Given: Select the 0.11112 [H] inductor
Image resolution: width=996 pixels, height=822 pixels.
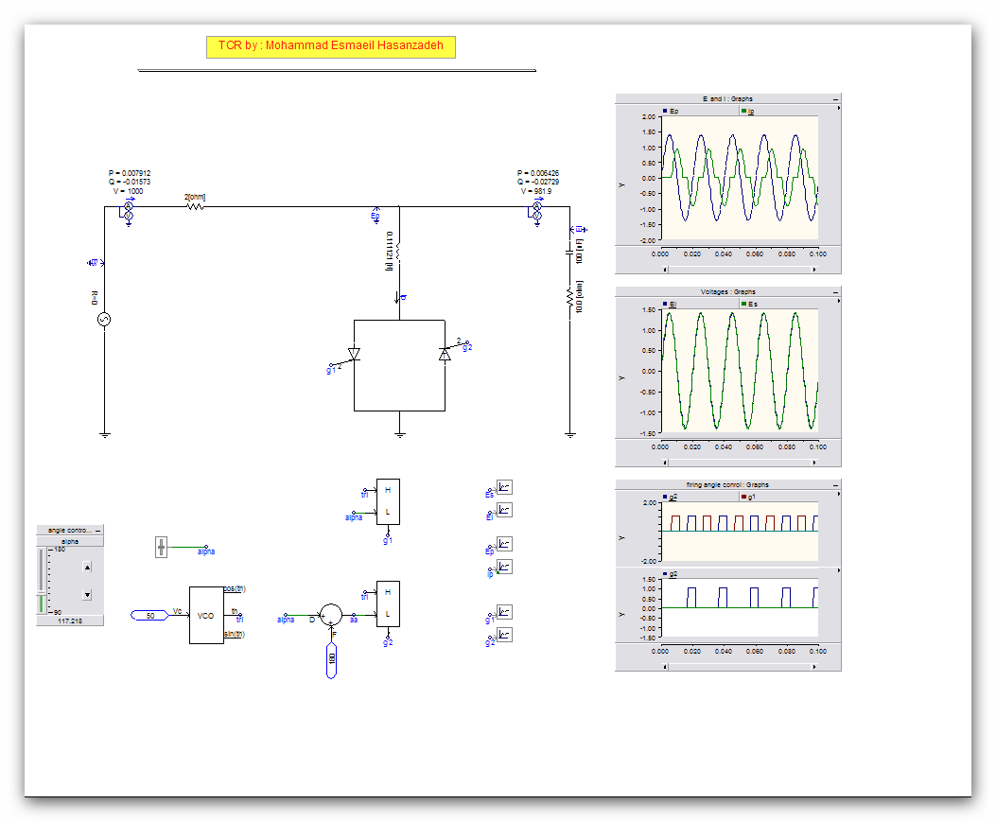Looking at the screenshot, I should [398, 253].
